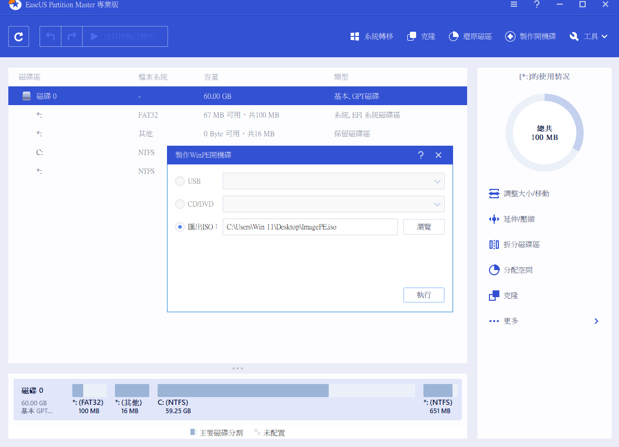This screenshot has height=447, width=619.
Task: Click the undo arrow in the toolbar
Action: pos(50,36)
